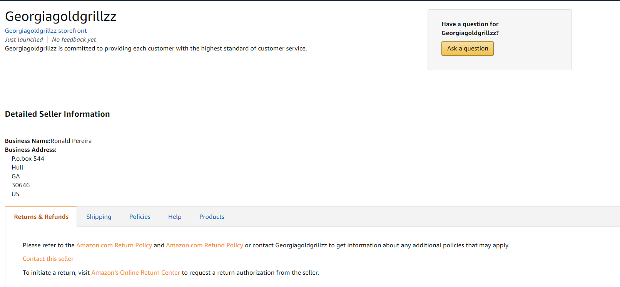Click the Just launched status text
The width and height of the screenshot is (620, 287).
point(24,40)
